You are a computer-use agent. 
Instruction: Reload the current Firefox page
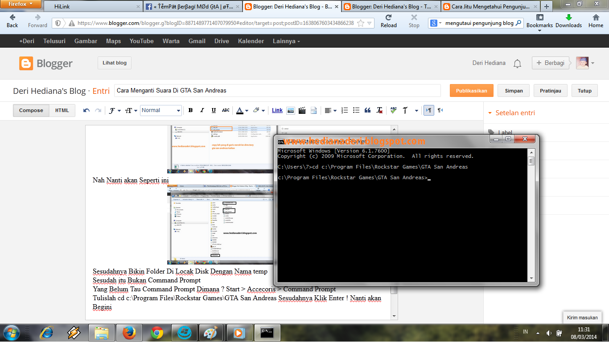[x=388, y=20]
